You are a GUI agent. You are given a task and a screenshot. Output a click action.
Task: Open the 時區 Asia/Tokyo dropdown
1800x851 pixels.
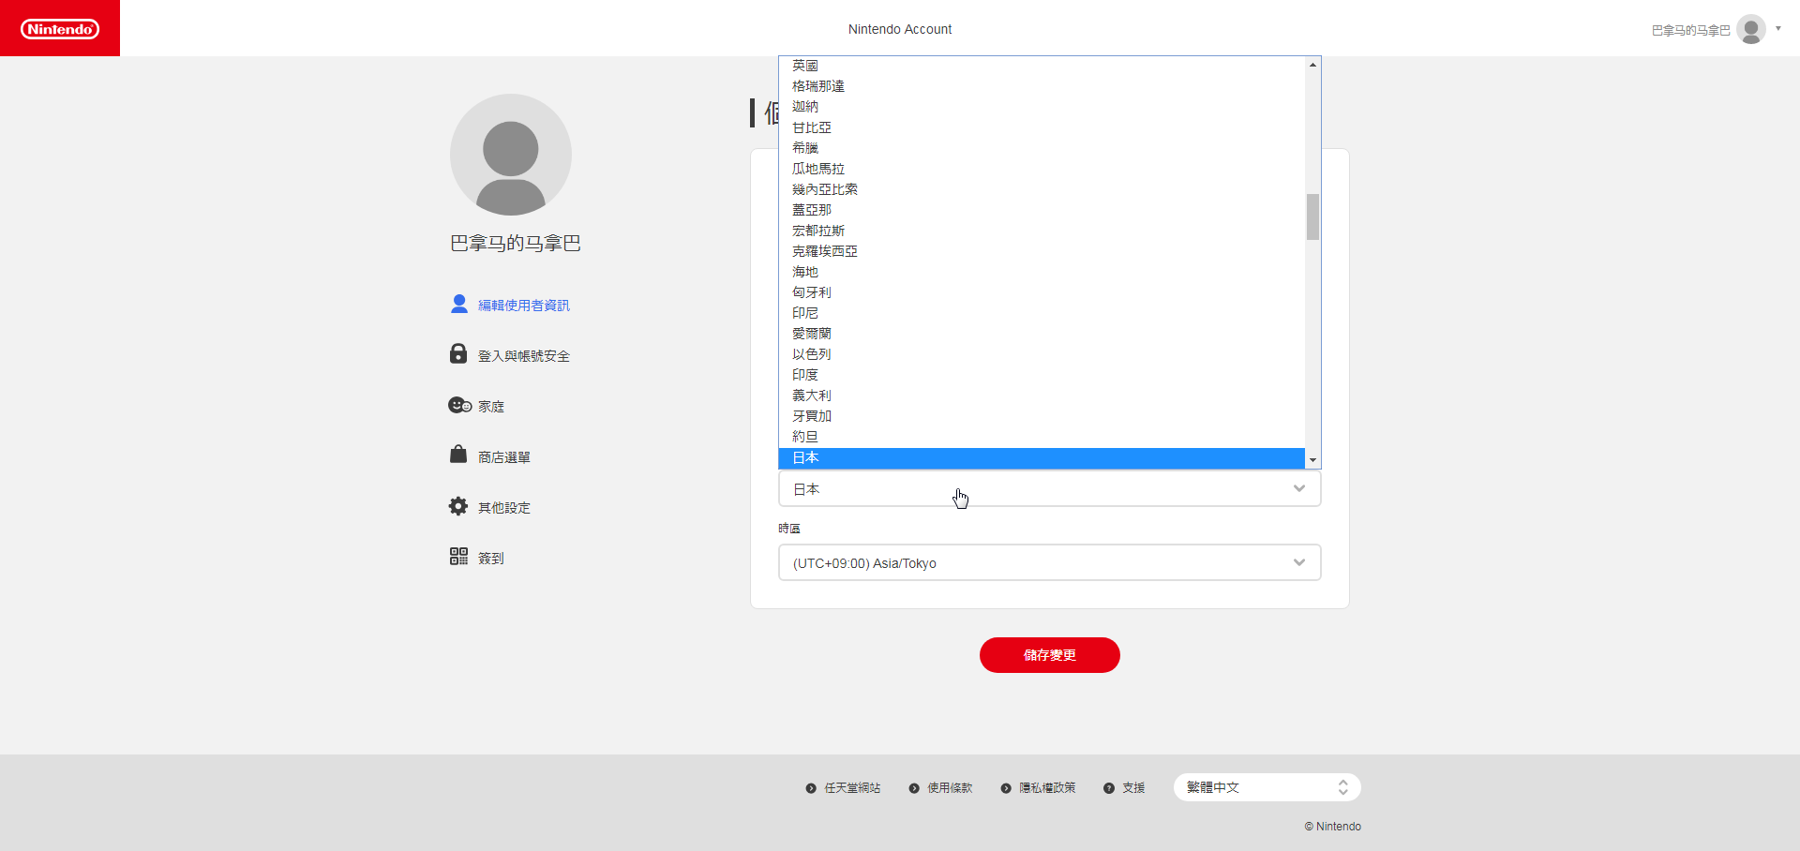[1049, 562]
